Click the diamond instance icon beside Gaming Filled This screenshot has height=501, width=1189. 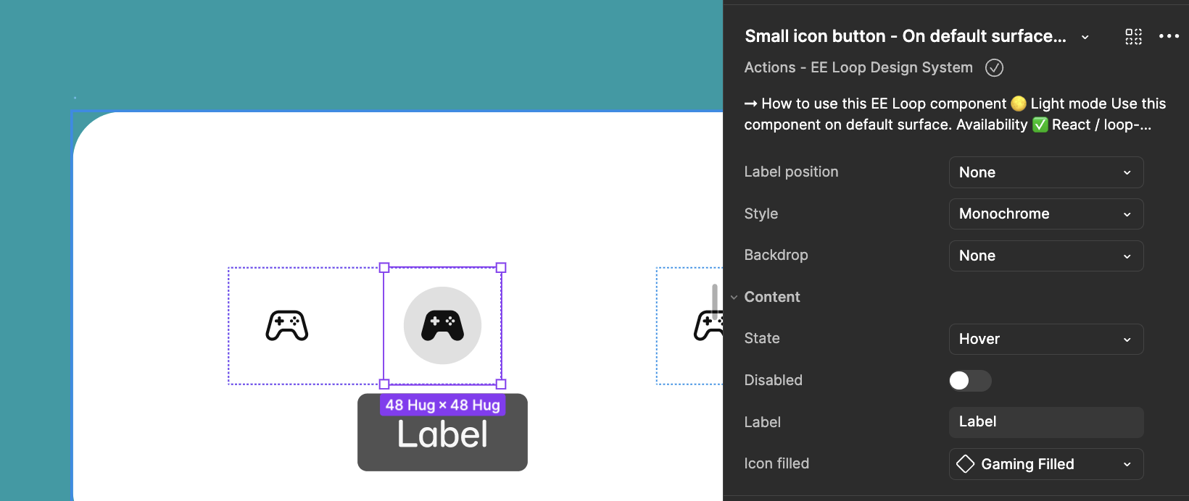tap(965, 464)
